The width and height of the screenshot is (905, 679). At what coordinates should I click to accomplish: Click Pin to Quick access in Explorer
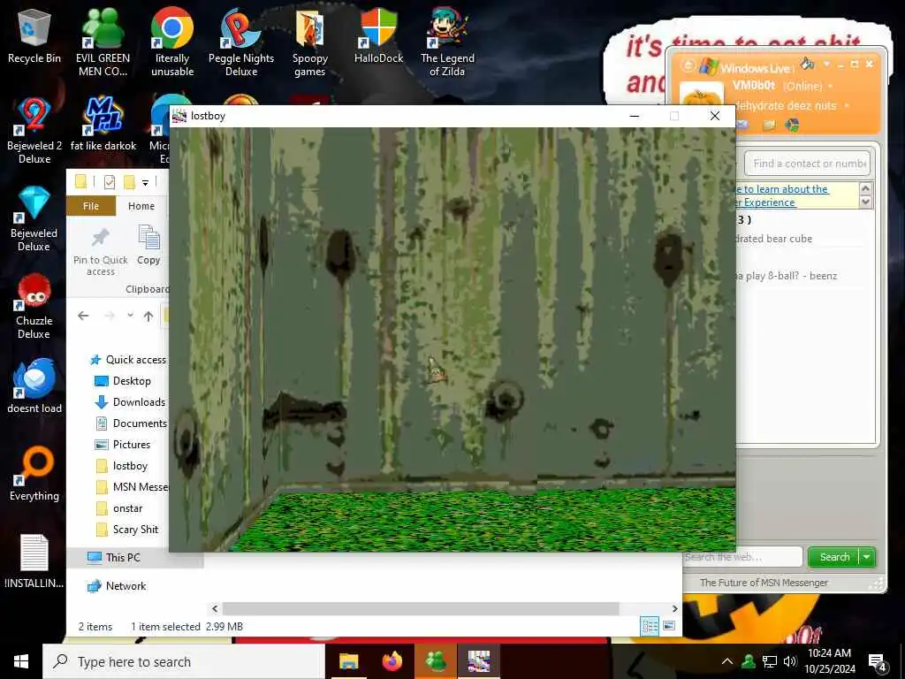(x=101, y=252)
